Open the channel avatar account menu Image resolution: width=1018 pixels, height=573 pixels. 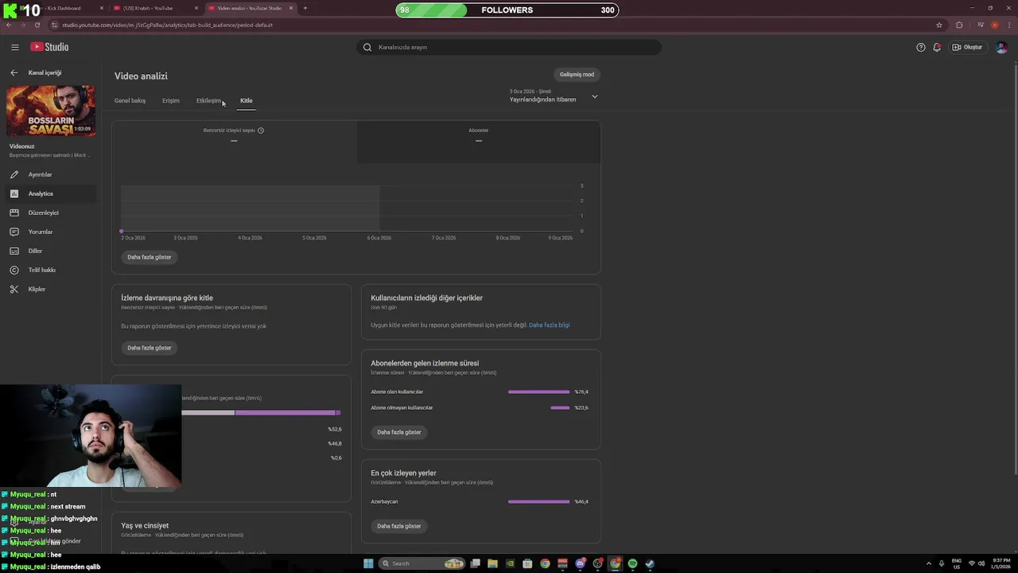(1001, 47)
